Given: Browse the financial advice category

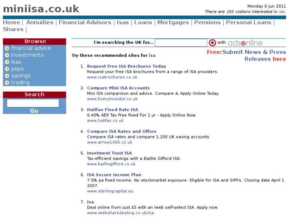Looking at the screenshot, I should (x=31, y=48).
